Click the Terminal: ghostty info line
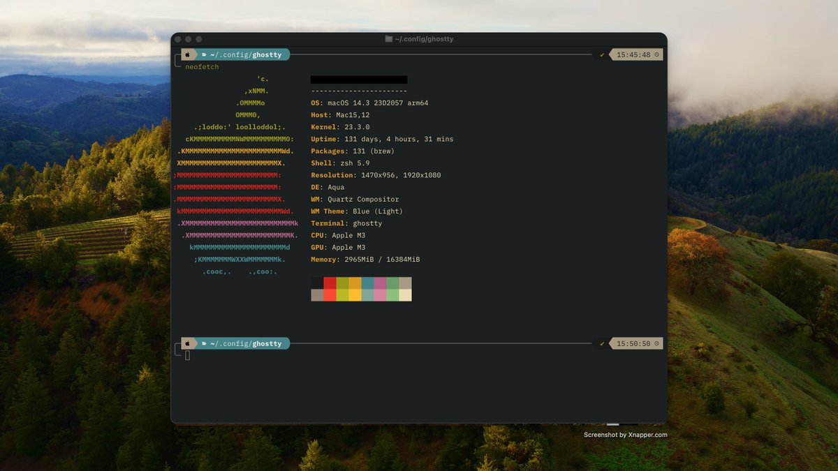Image resolution: width=838 pixels, height=471 pixels. (345, 223)
